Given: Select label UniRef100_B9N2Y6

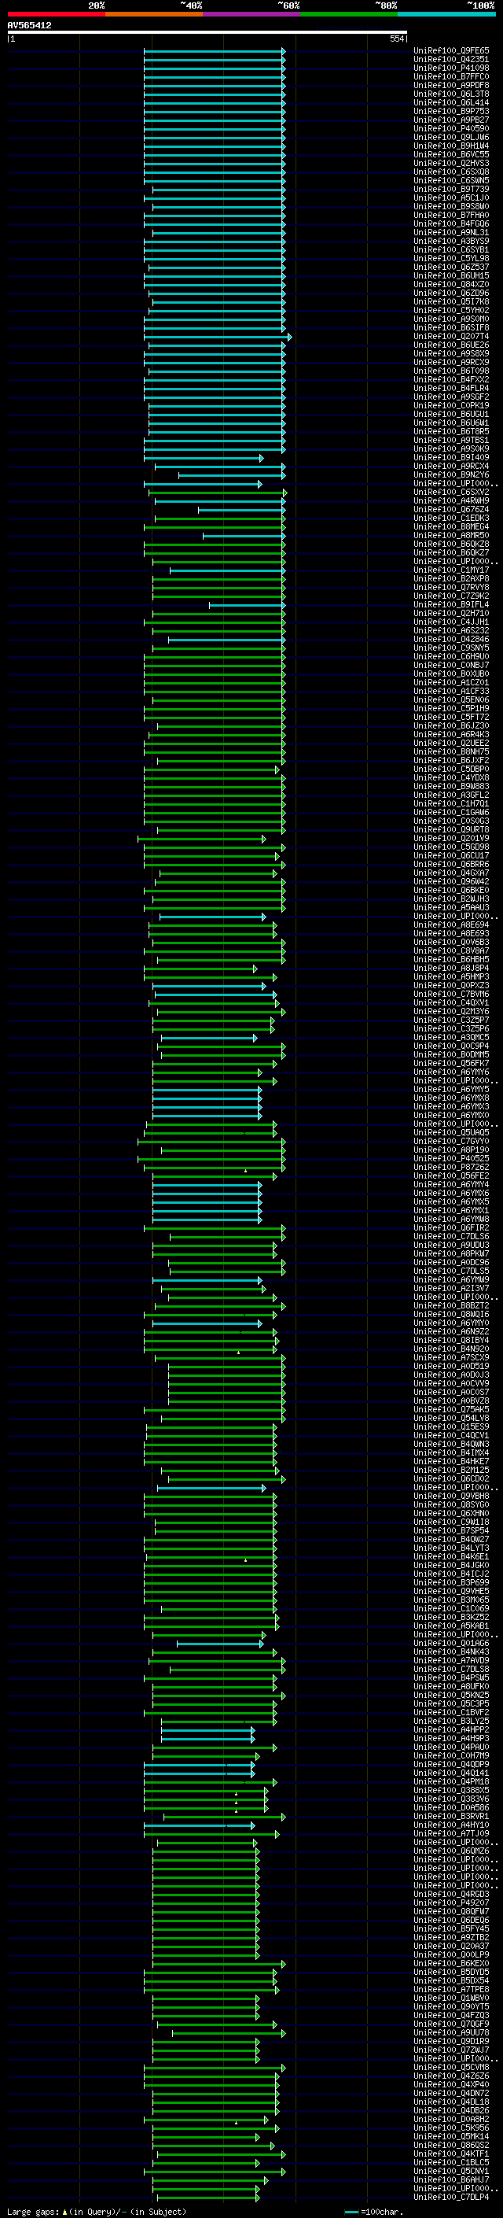Looking at the screenshot, I should pyautogui.click(x=450, y=474).
